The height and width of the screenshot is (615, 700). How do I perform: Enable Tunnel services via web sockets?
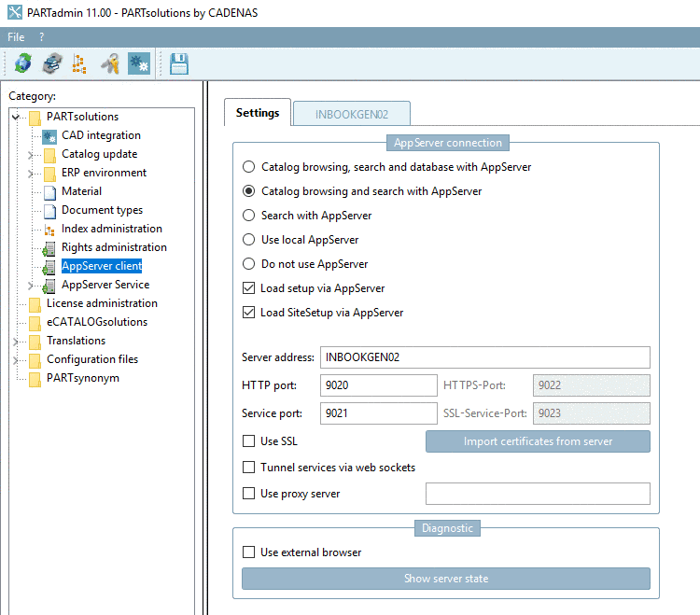pos(248,468)
